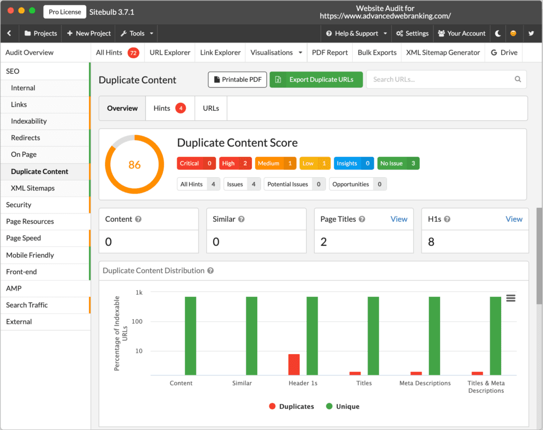Open URL Explorer
This screenshot has height=430, width=543.
coord(170,52)
